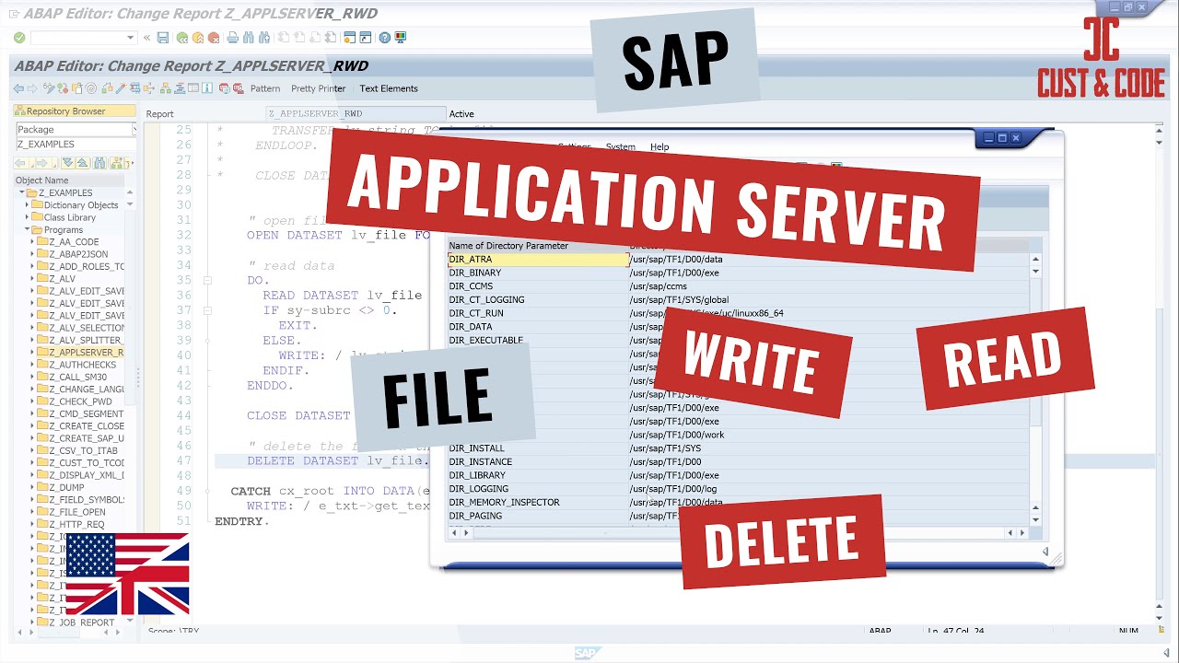Click the Z_APPLSERVER_RWD report name field
This screenshot has width=1179, height=663.
point(354,114)
